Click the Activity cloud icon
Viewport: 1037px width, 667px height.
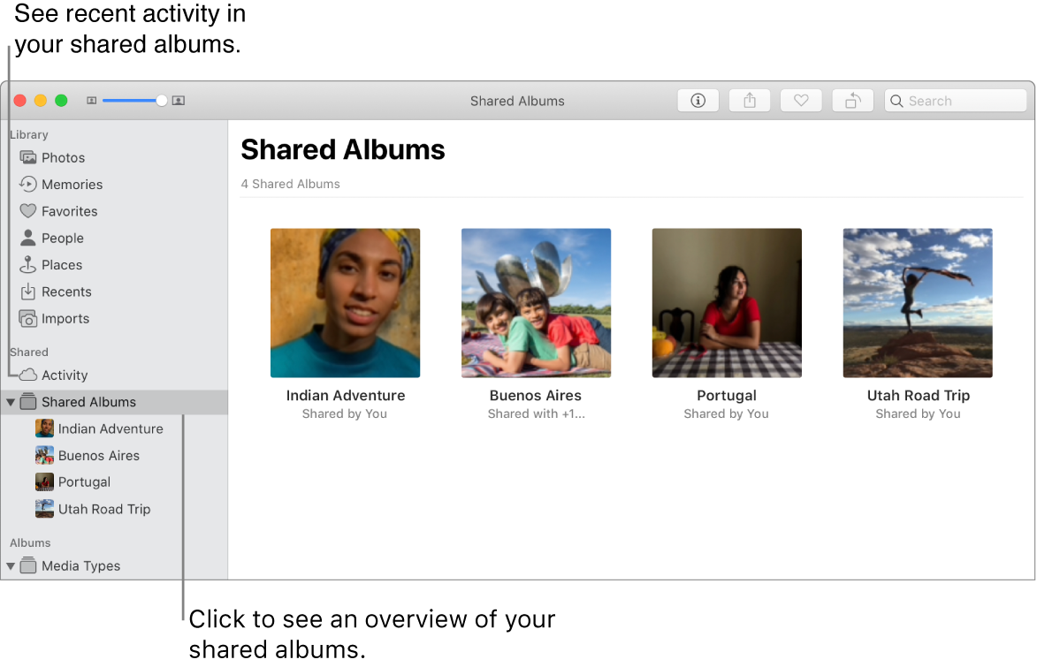pyautogui.click(x=27, y=375)
